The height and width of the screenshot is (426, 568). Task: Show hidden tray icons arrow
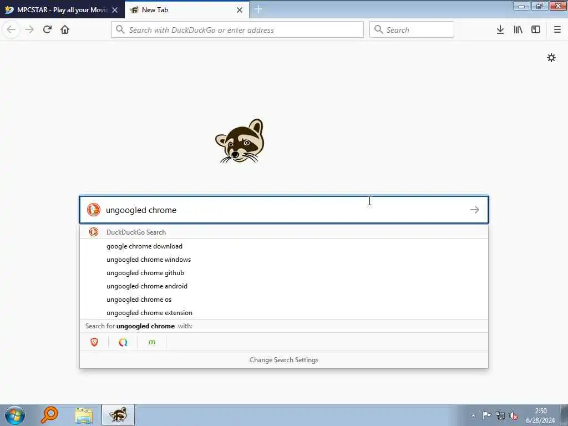pyautogui.click(x=473, y=415)
